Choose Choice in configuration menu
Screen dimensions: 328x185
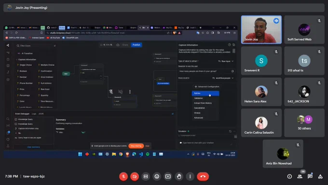coord(205,113)
